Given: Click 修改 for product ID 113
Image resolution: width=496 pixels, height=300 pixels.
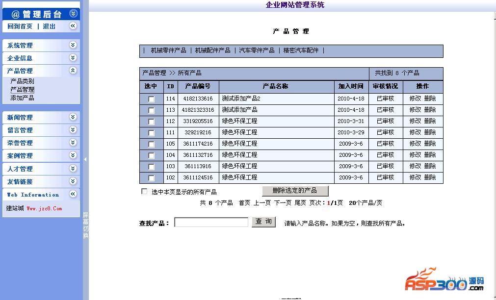Looking at the screenshot, I should (415, 110).
